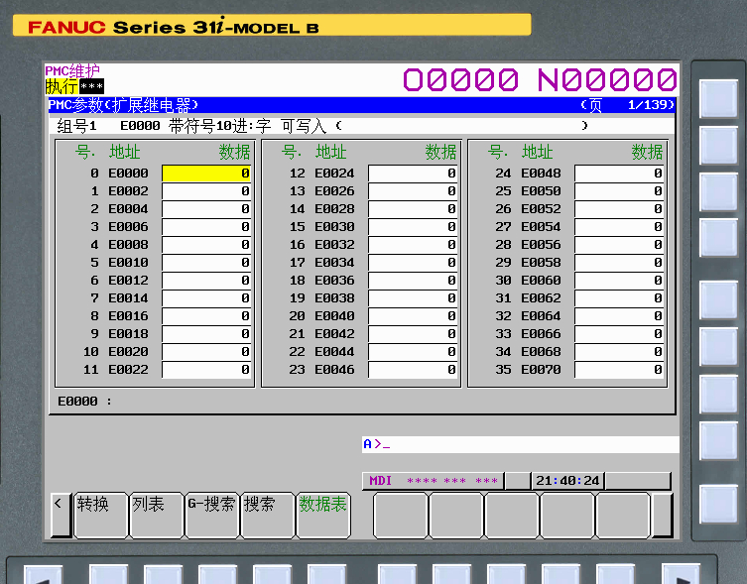Select the data cell for E0038

(413, 298)
